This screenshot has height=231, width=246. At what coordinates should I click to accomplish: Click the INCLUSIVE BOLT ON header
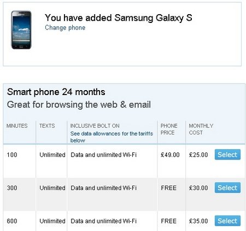(x=95, y=126)
